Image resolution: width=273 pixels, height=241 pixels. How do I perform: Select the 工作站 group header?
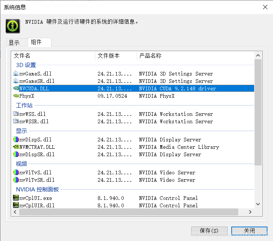24,106
